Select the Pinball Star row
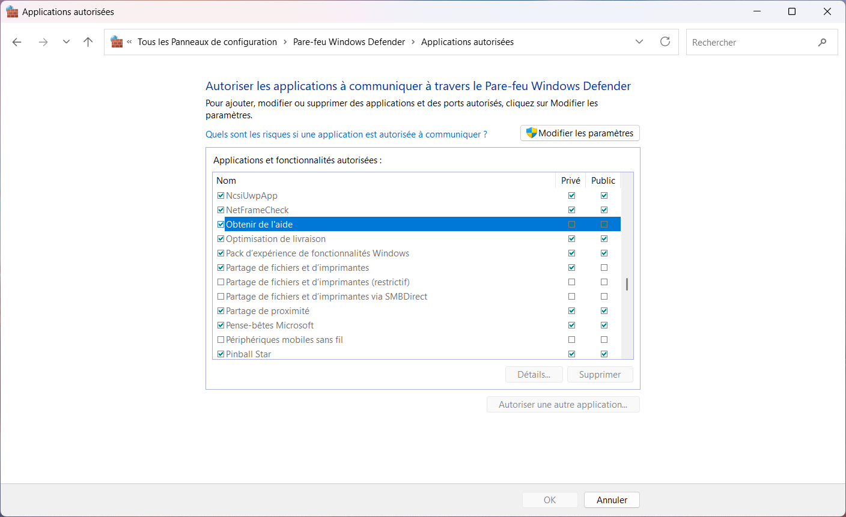The height and width of the screenshot is (517, 846). point(417,354)
